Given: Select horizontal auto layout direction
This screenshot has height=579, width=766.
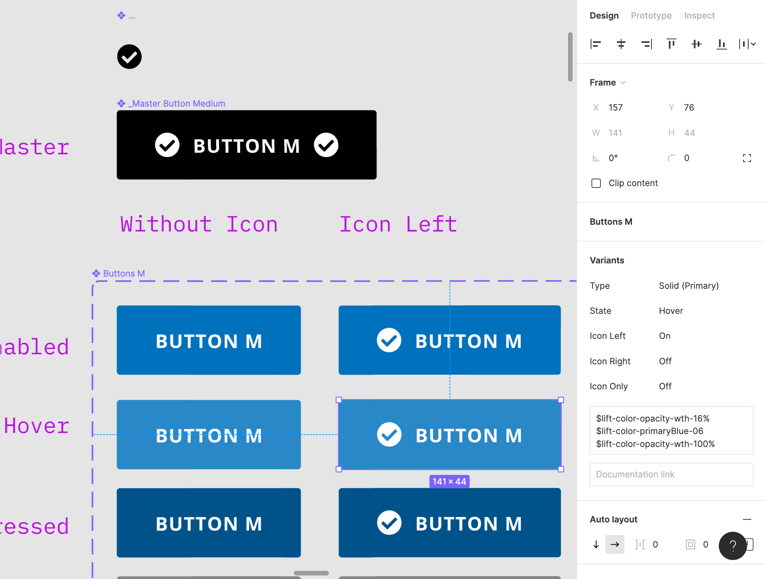Looking at the screenshot, I should coord(615,544).
